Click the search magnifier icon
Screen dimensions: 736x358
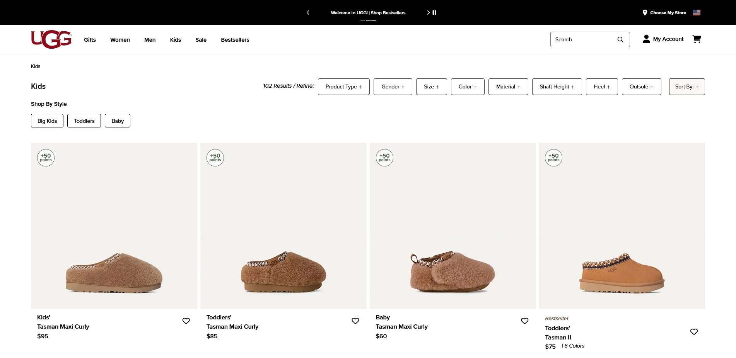tap(620, 39)
